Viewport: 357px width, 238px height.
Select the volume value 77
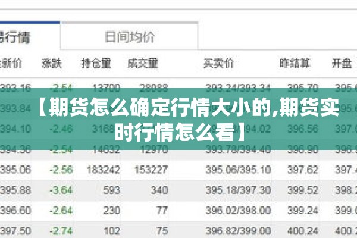[x=162, y=211]
